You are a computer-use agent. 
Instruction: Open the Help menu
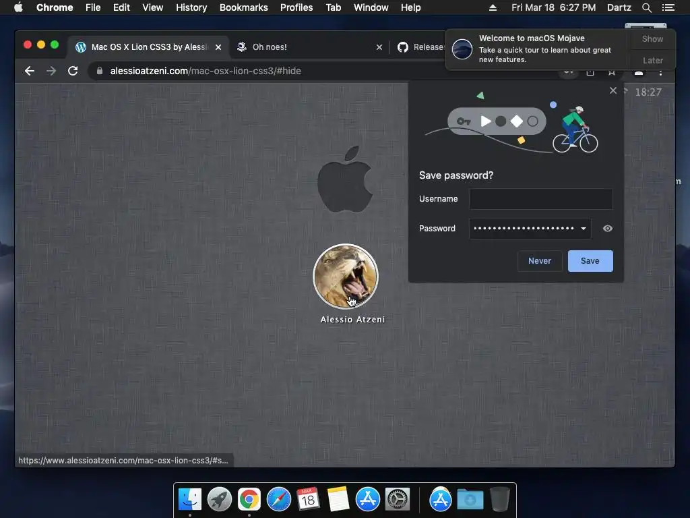click(x=410, y=7)
